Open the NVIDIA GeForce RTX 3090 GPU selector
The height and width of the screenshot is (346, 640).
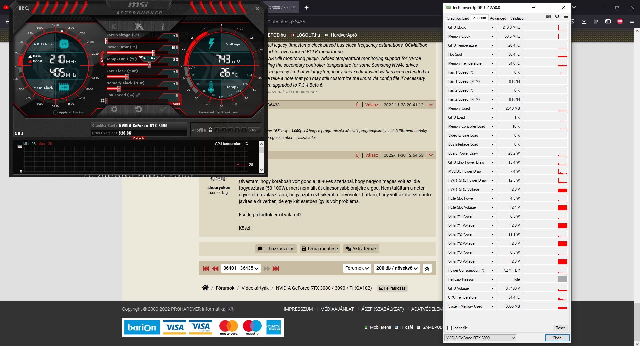(x=480, y=338)
